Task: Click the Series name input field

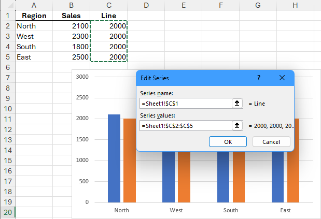Action: [185, 104]
